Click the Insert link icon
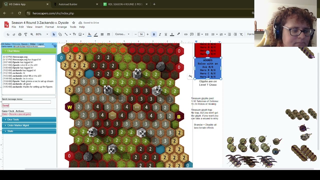320x180 pixels. pos(186,34)
